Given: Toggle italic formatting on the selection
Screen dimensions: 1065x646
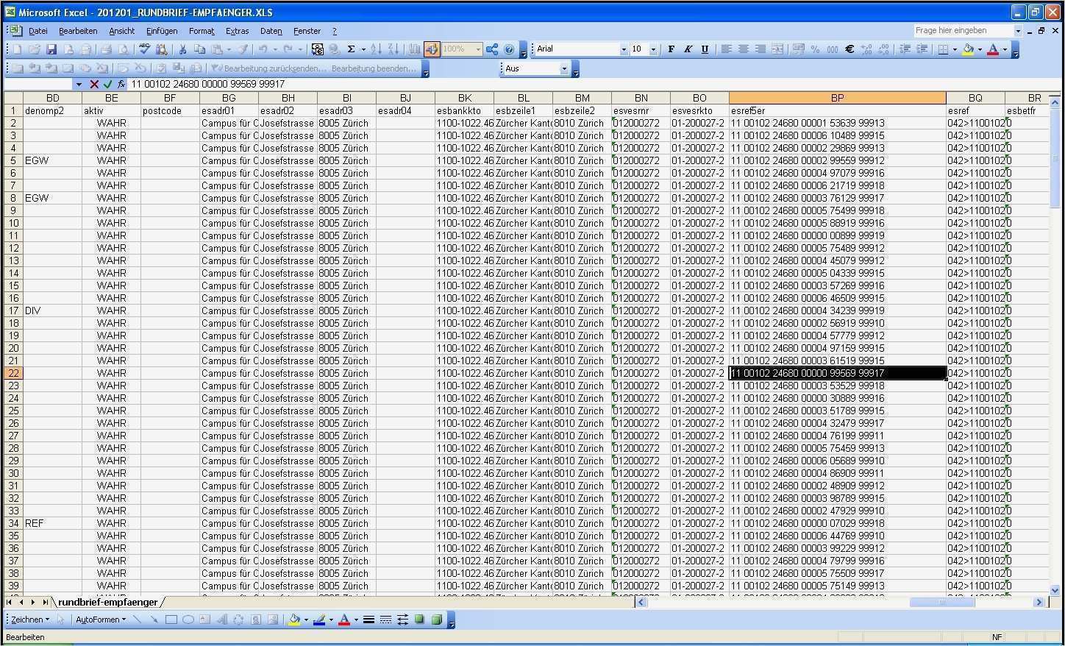Looking at the screenshot, I should (687, 49).
